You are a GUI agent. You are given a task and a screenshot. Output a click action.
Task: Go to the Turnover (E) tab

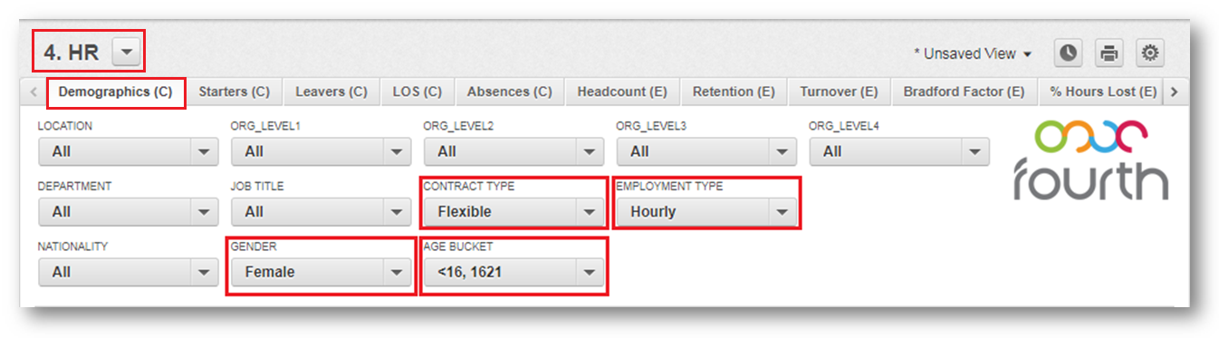click(x=839, y=92)
